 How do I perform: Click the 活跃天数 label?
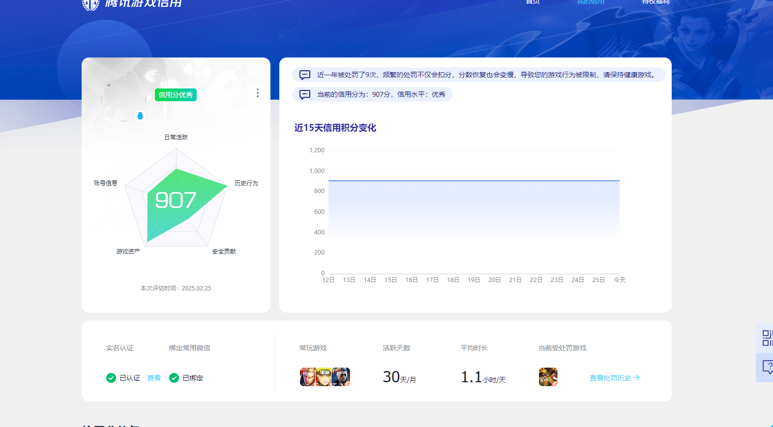[x=397, y=348]
